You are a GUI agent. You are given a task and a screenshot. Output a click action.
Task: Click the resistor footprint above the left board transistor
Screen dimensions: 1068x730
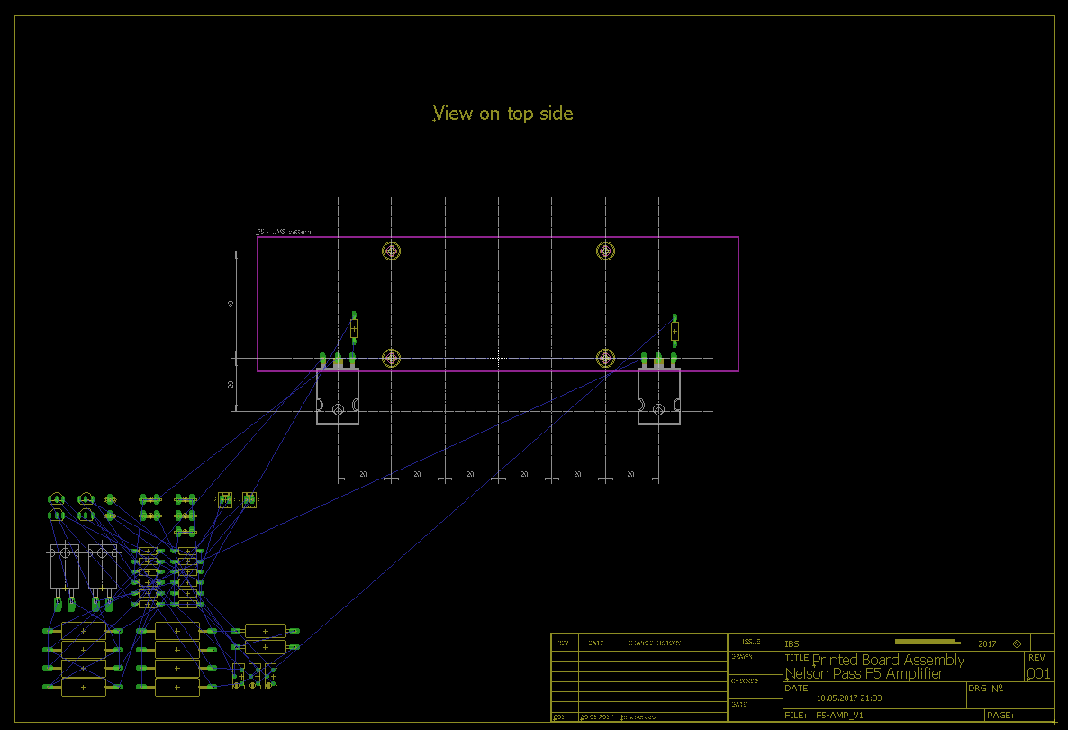[x=354, y=329]
